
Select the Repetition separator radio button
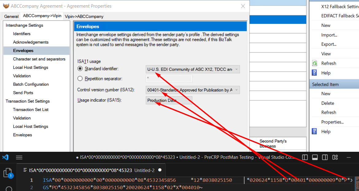pyautogui.click(x=80, y=78)
